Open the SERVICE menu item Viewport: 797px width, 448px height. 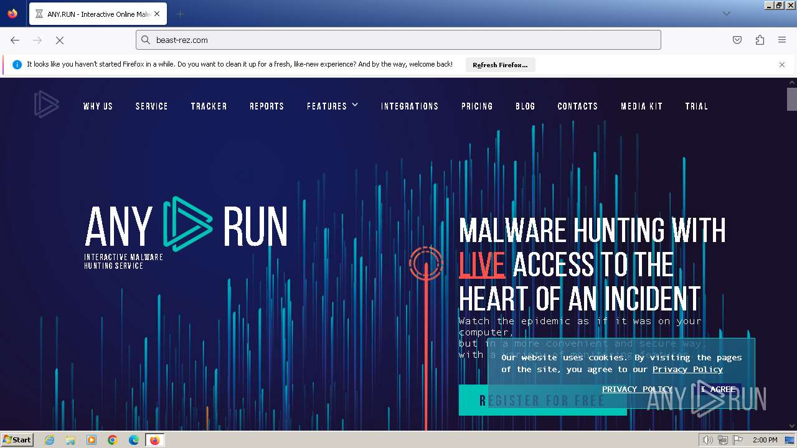pyautogui.click(x=152, y=106)
